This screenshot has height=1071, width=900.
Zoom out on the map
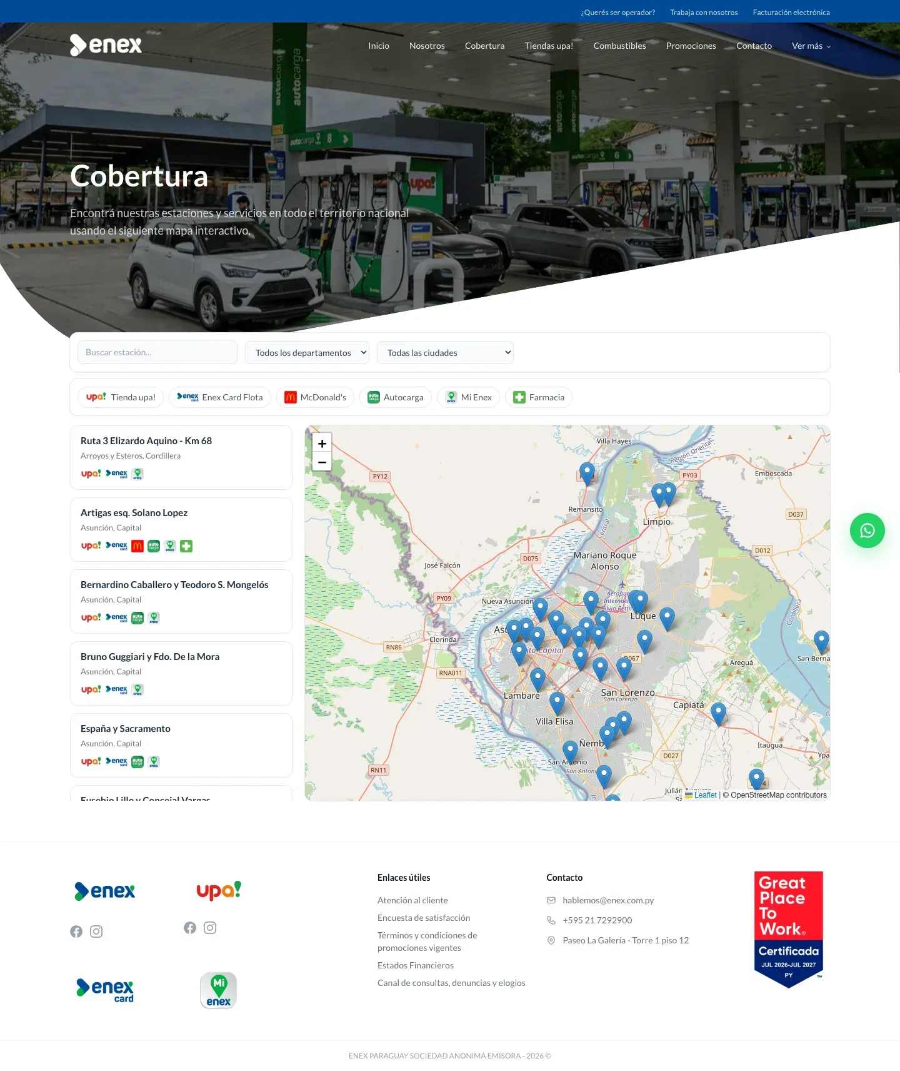point(322,462)
